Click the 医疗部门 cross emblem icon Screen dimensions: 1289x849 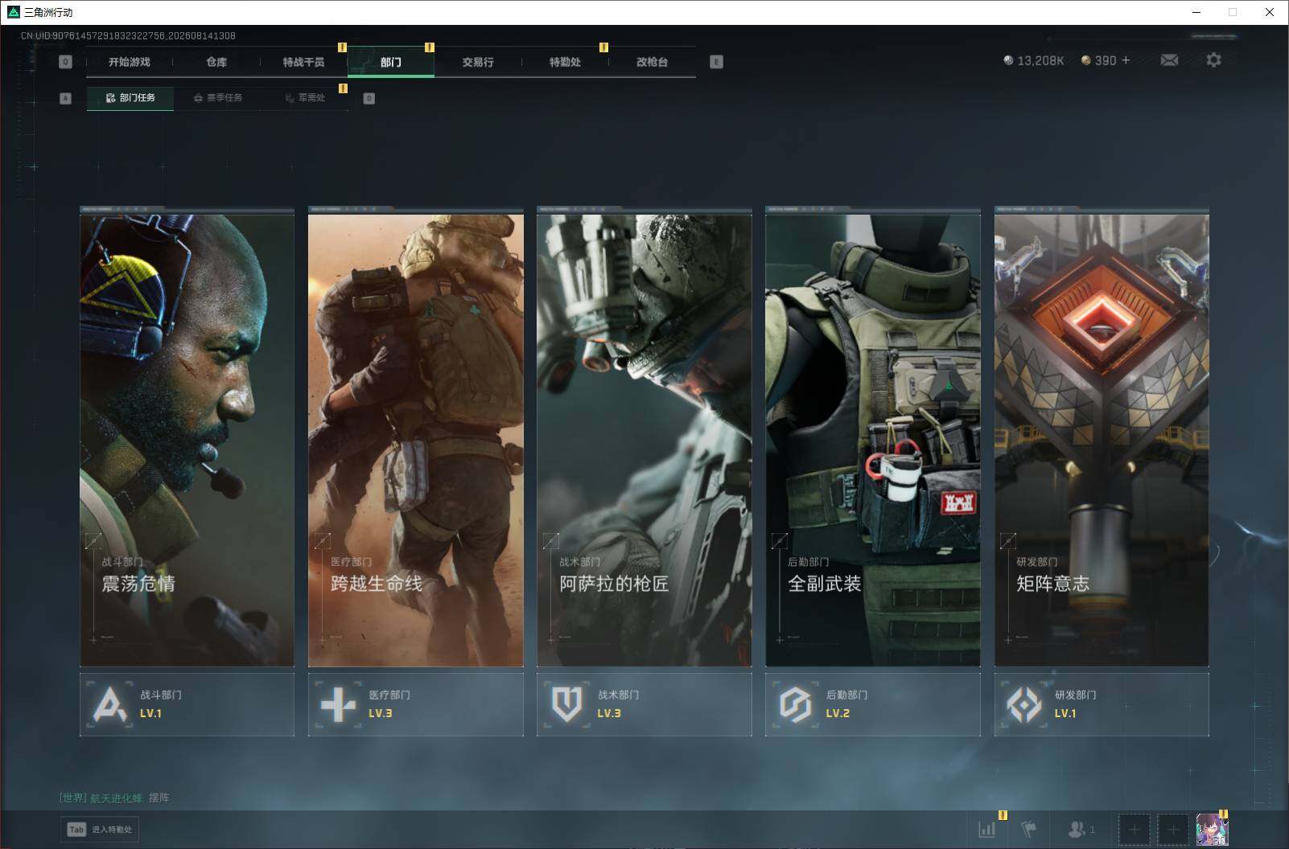coord(338,704)
